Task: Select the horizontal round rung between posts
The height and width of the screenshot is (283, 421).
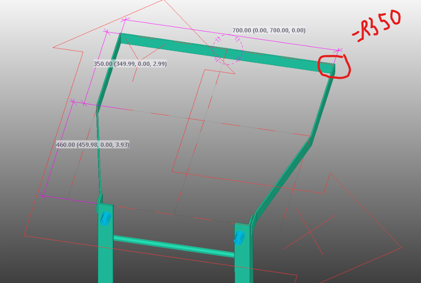Action: (174, 246)
